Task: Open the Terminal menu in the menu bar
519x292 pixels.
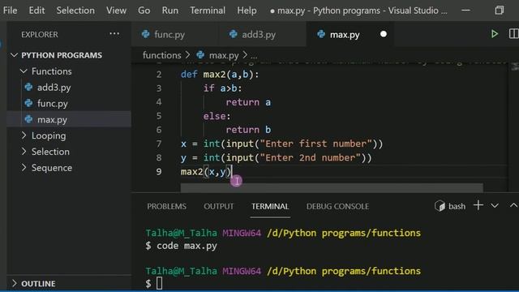Action: coord(208,11)
